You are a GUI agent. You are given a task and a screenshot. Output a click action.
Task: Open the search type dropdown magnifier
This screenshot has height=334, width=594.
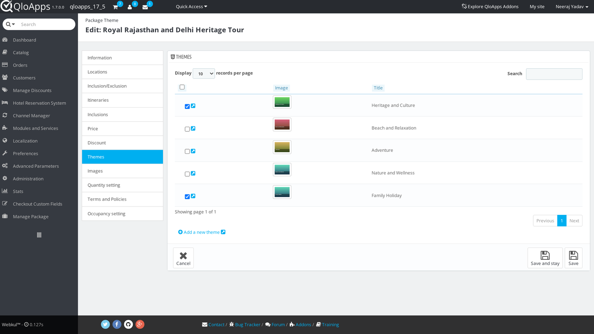point(11,24)
